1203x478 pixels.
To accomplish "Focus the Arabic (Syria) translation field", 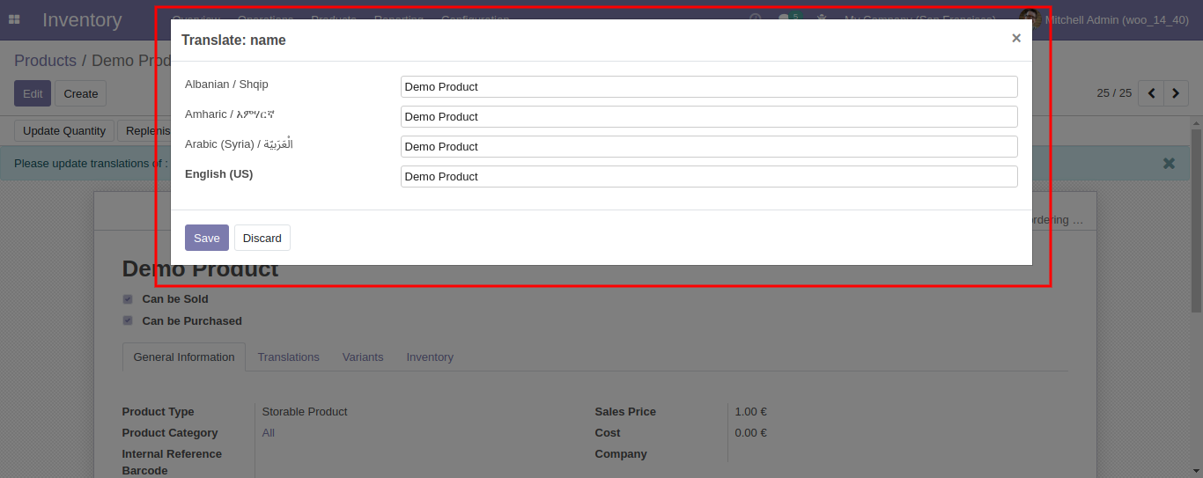I will click(x=708, y=146).
